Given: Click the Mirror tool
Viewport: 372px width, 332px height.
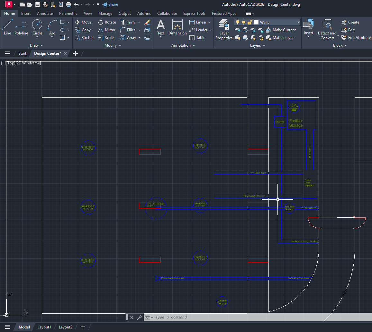Looking at the screenshot, I should pos(107,30).
